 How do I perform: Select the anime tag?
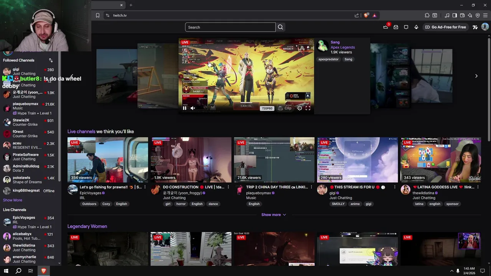tap(355, 204)
